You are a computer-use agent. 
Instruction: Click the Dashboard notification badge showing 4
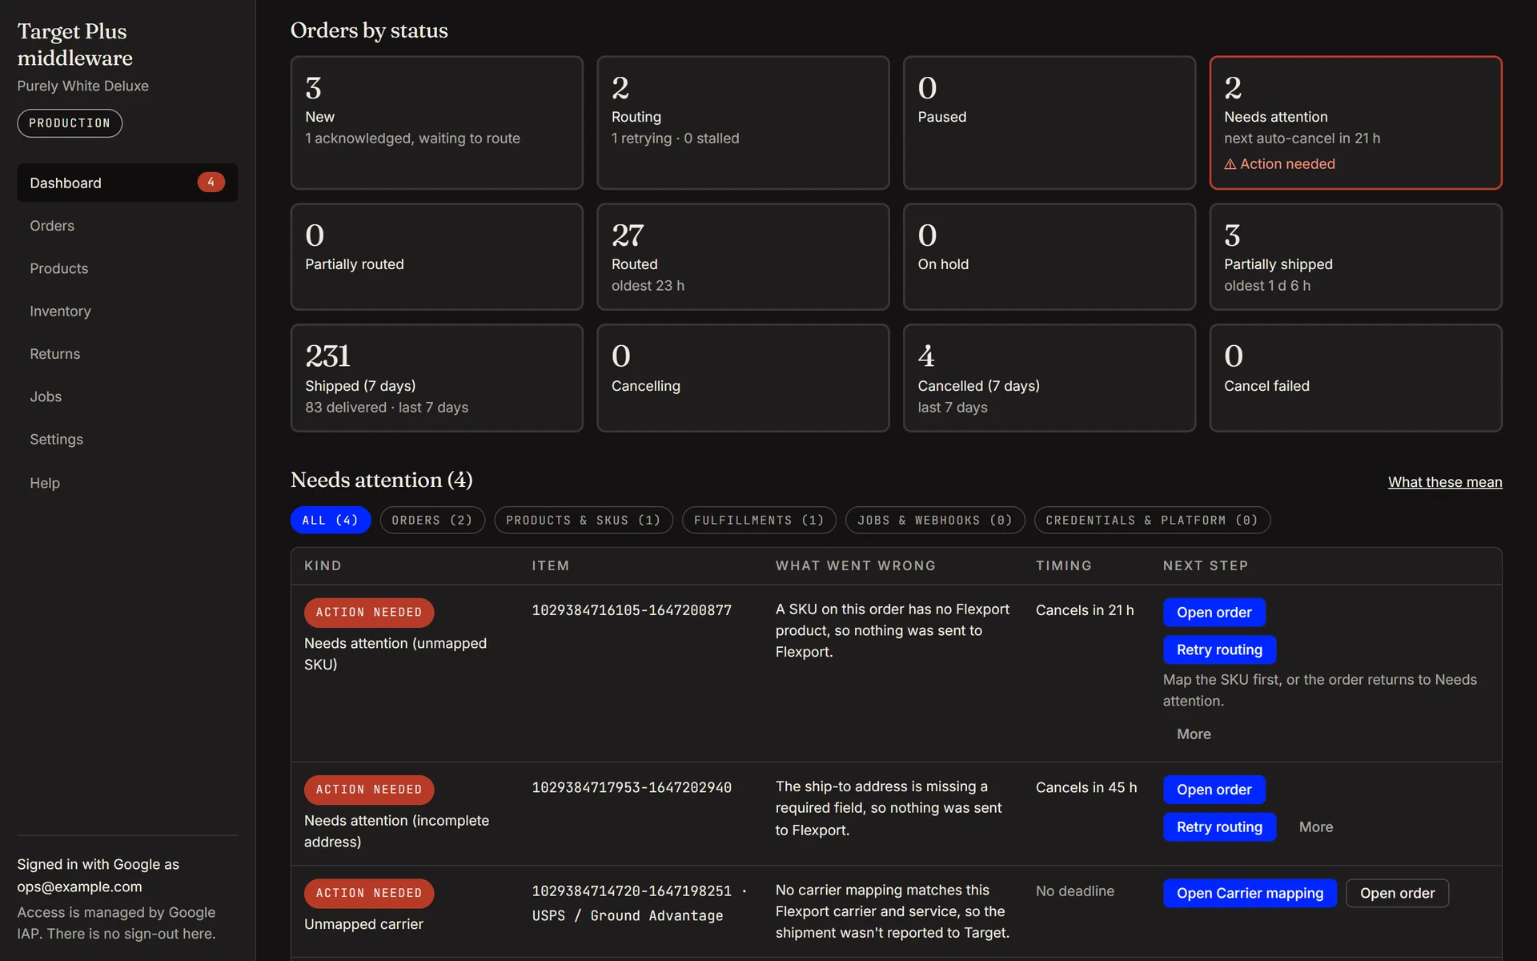[211, 183]
